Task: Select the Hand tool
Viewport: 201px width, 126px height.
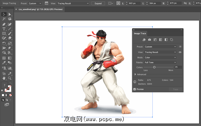Action: [4, 78]
